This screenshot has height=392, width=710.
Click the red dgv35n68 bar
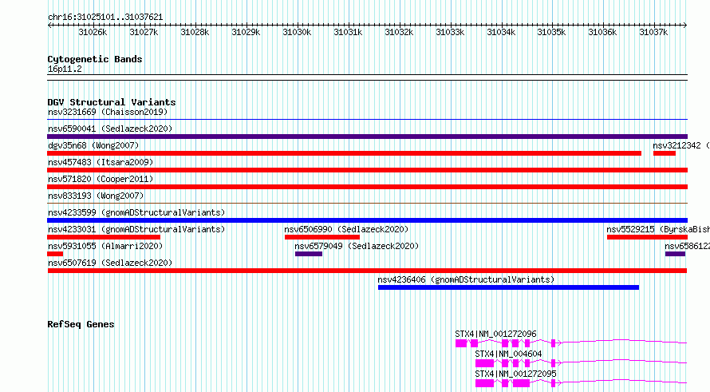(344, 153)
